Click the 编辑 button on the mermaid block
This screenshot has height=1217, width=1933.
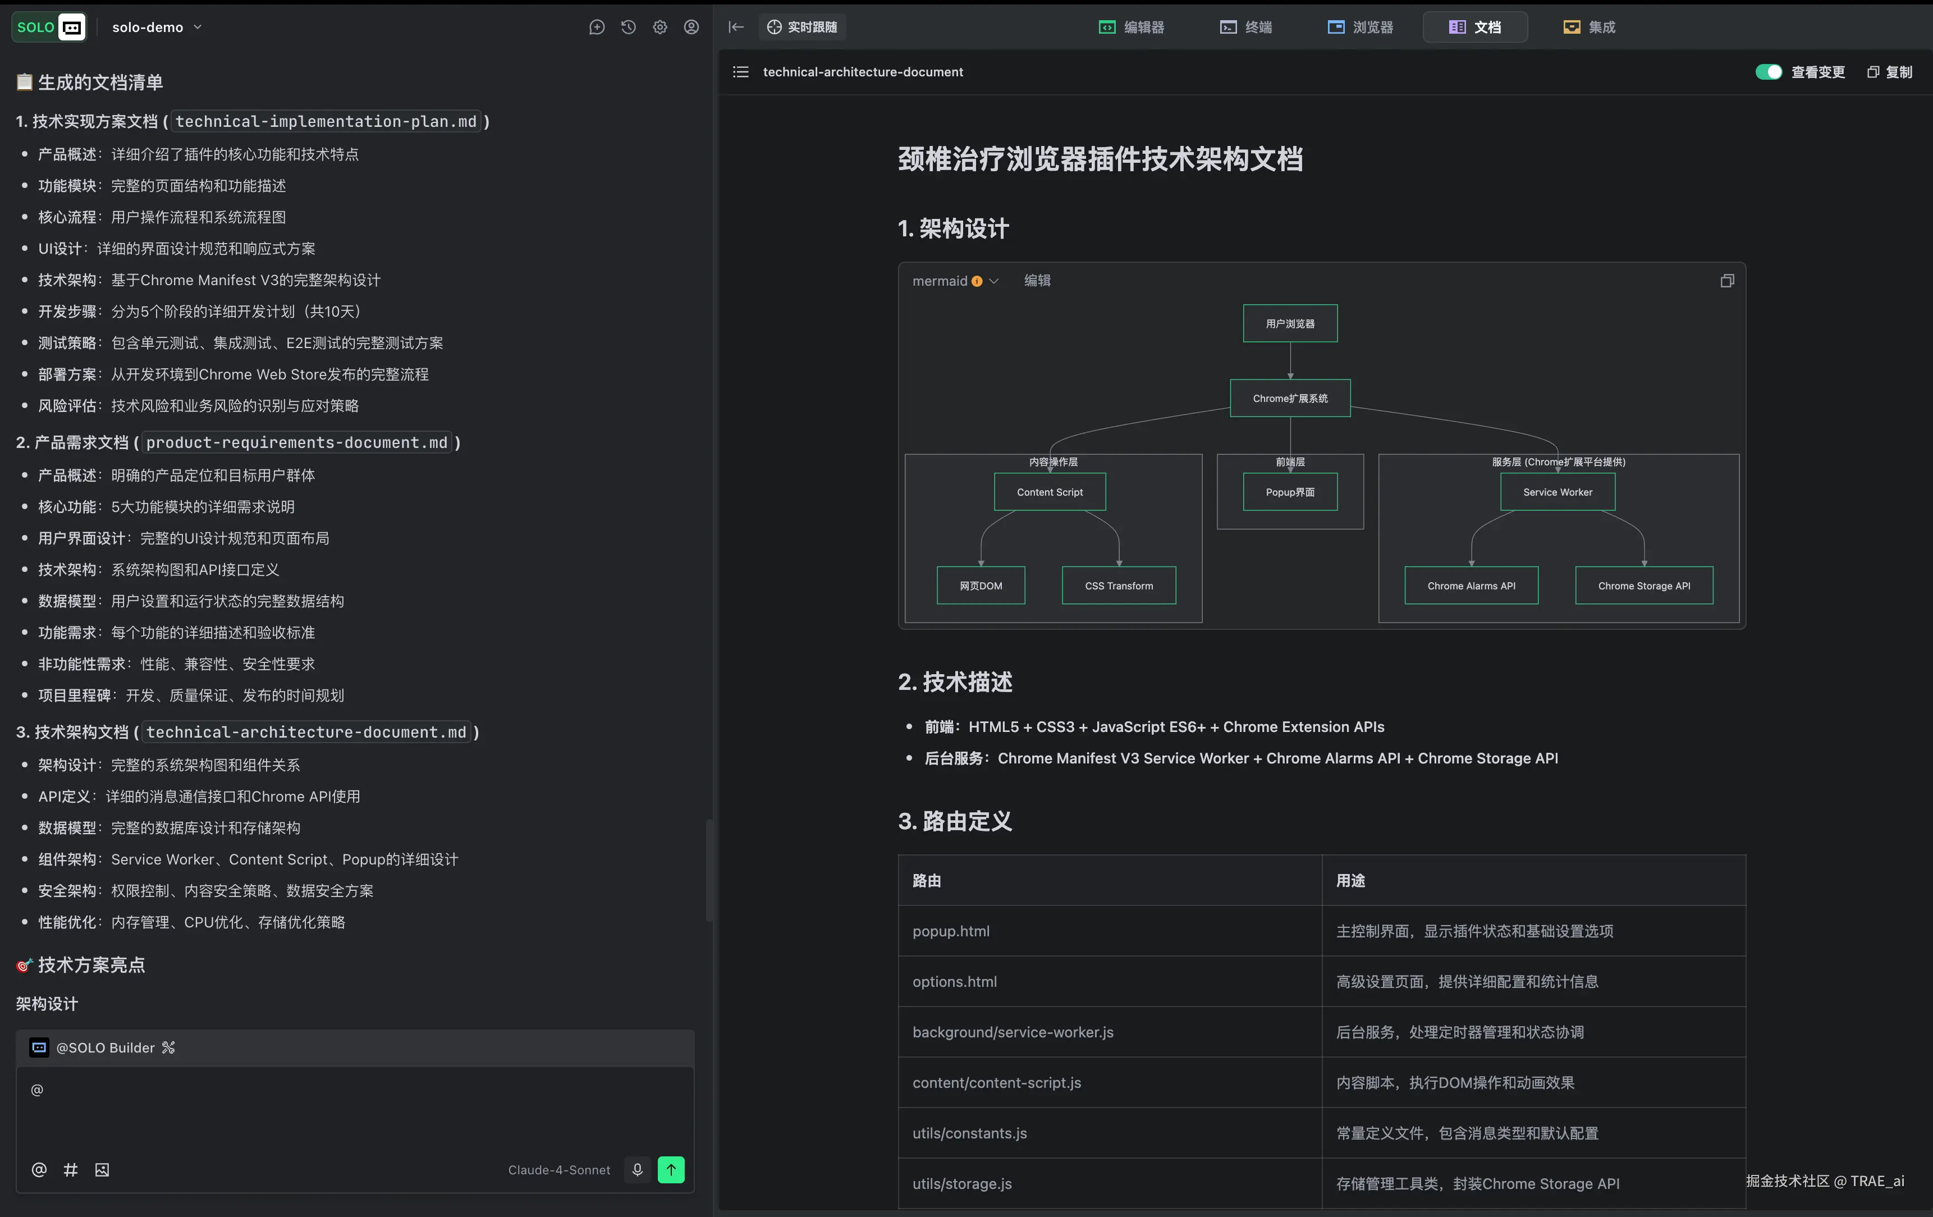tap(1037, 281)
